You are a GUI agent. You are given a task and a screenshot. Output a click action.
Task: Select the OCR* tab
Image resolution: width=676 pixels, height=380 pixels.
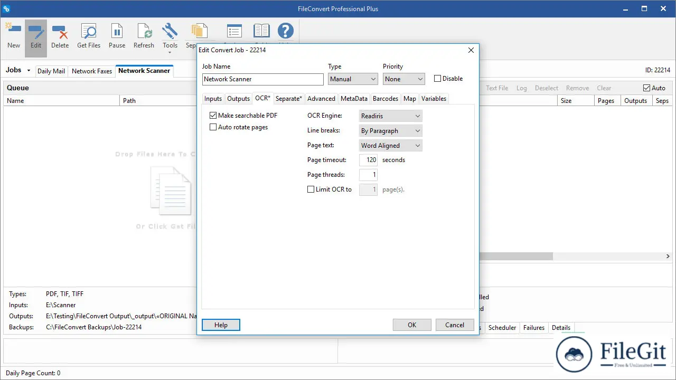tap(262, 98)
